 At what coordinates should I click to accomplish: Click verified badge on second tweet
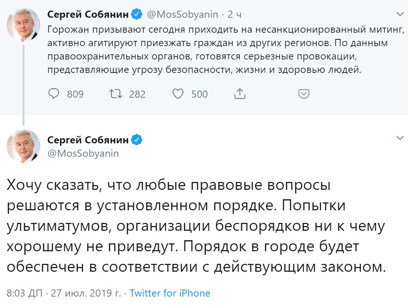coord(137,139)
